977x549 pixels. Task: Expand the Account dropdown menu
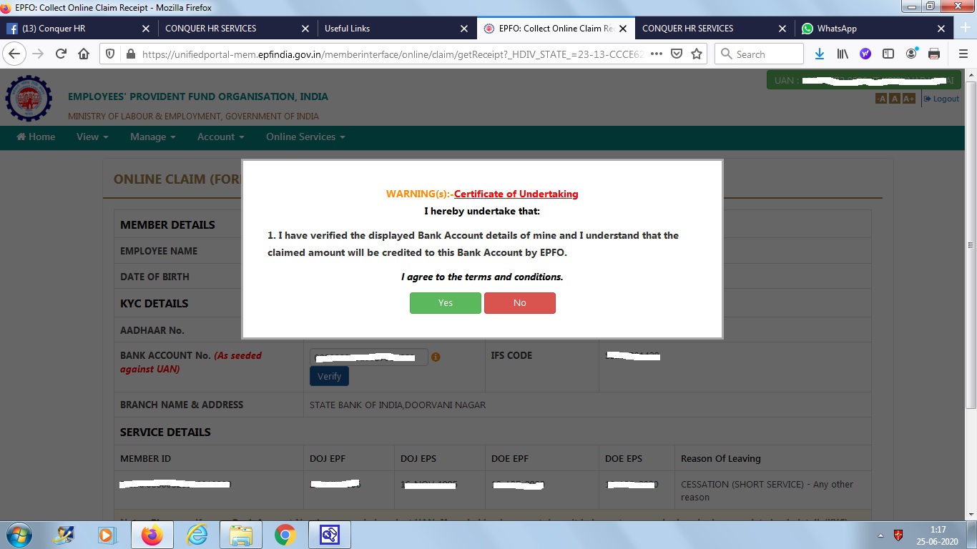pos(221,137)
